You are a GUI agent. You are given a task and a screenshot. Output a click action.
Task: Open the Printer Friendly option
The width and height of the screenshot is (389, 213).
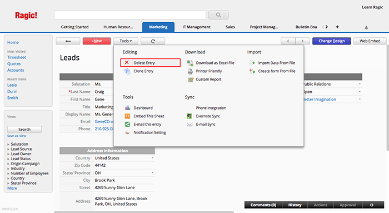[209, 71]
